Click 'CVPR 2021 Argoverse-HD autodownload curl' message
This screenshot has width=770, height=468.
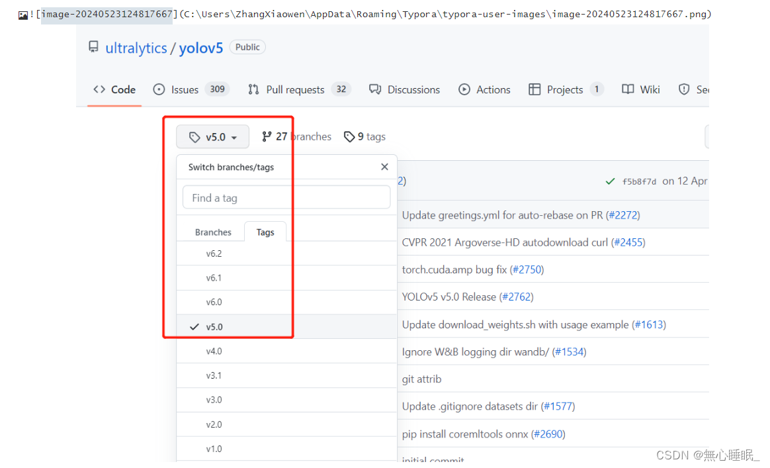505,242
